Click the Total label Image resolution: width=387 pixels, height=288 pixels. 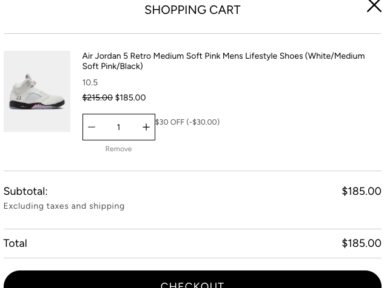(15, 243)
